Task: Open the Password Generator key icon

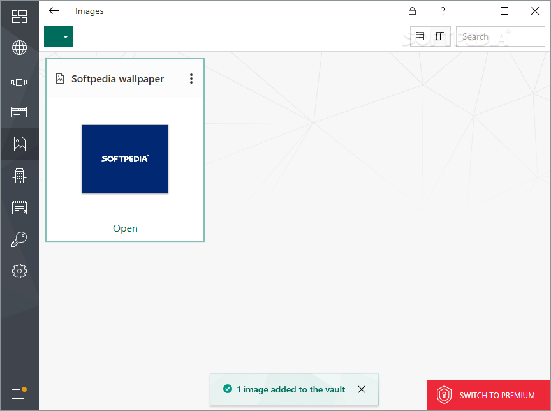Action: (x=19, y=239)
